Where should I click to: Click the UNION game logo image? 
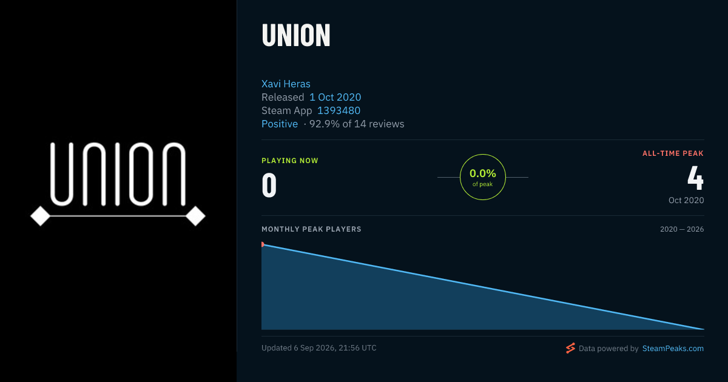(118, 183)
